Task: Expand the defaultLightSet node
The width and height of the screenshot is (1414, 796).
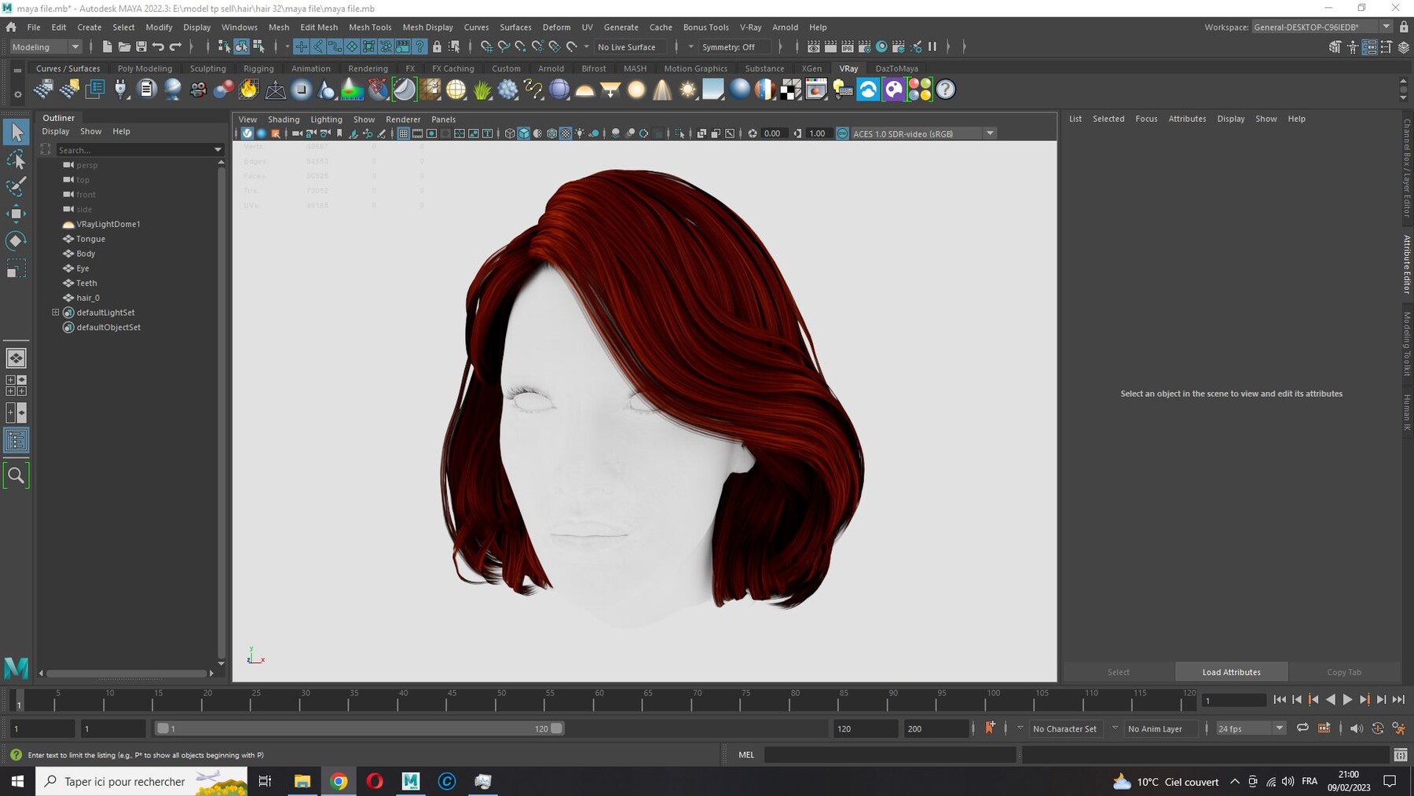Action: (x=56, y=313)
